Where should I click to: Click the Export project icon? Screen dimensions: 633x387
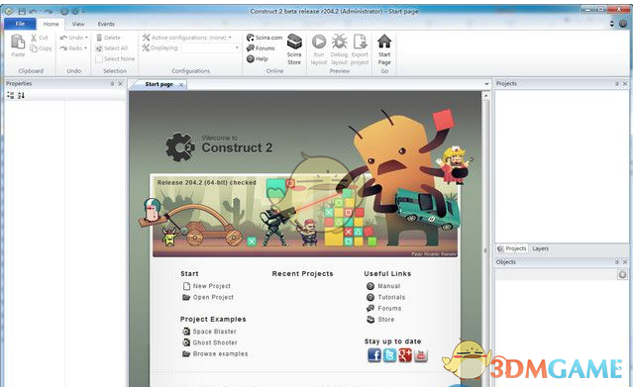[x=360, y=42]
